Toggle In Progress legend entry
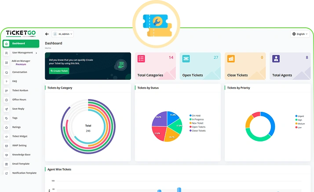 pos(197,119)
